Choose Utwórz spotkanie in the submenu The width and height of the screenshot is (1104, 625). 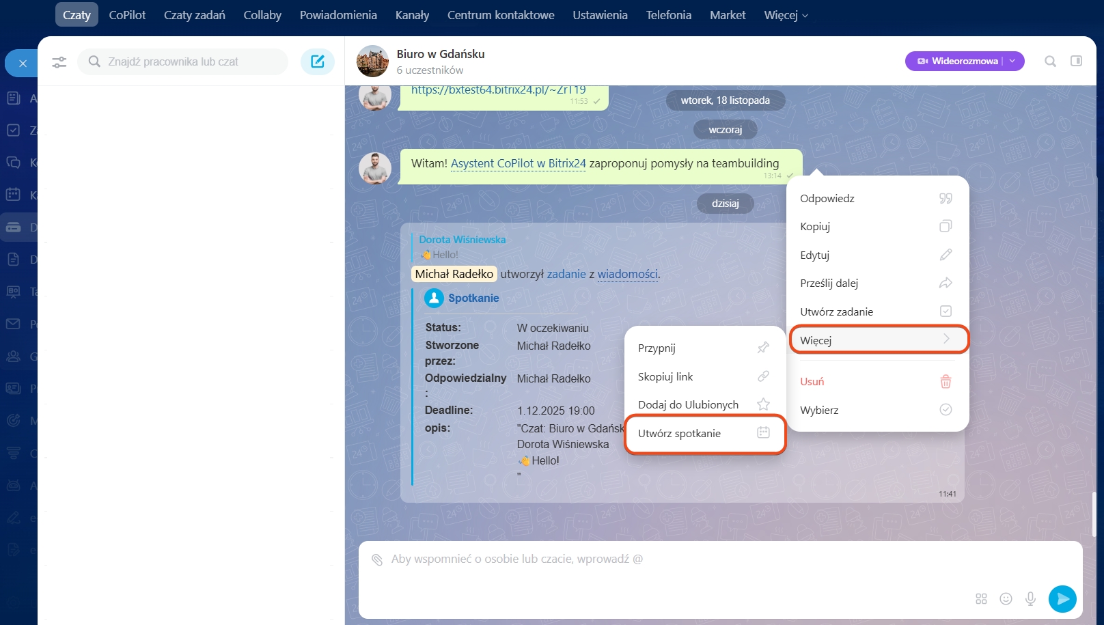click(705, 434)
